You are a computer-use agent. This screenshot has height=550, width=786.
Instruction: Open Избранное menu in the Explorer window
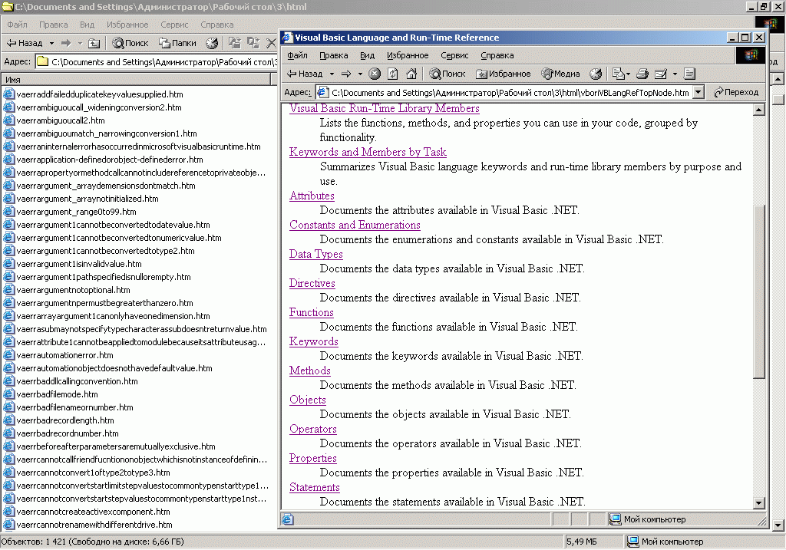point(127,25)
